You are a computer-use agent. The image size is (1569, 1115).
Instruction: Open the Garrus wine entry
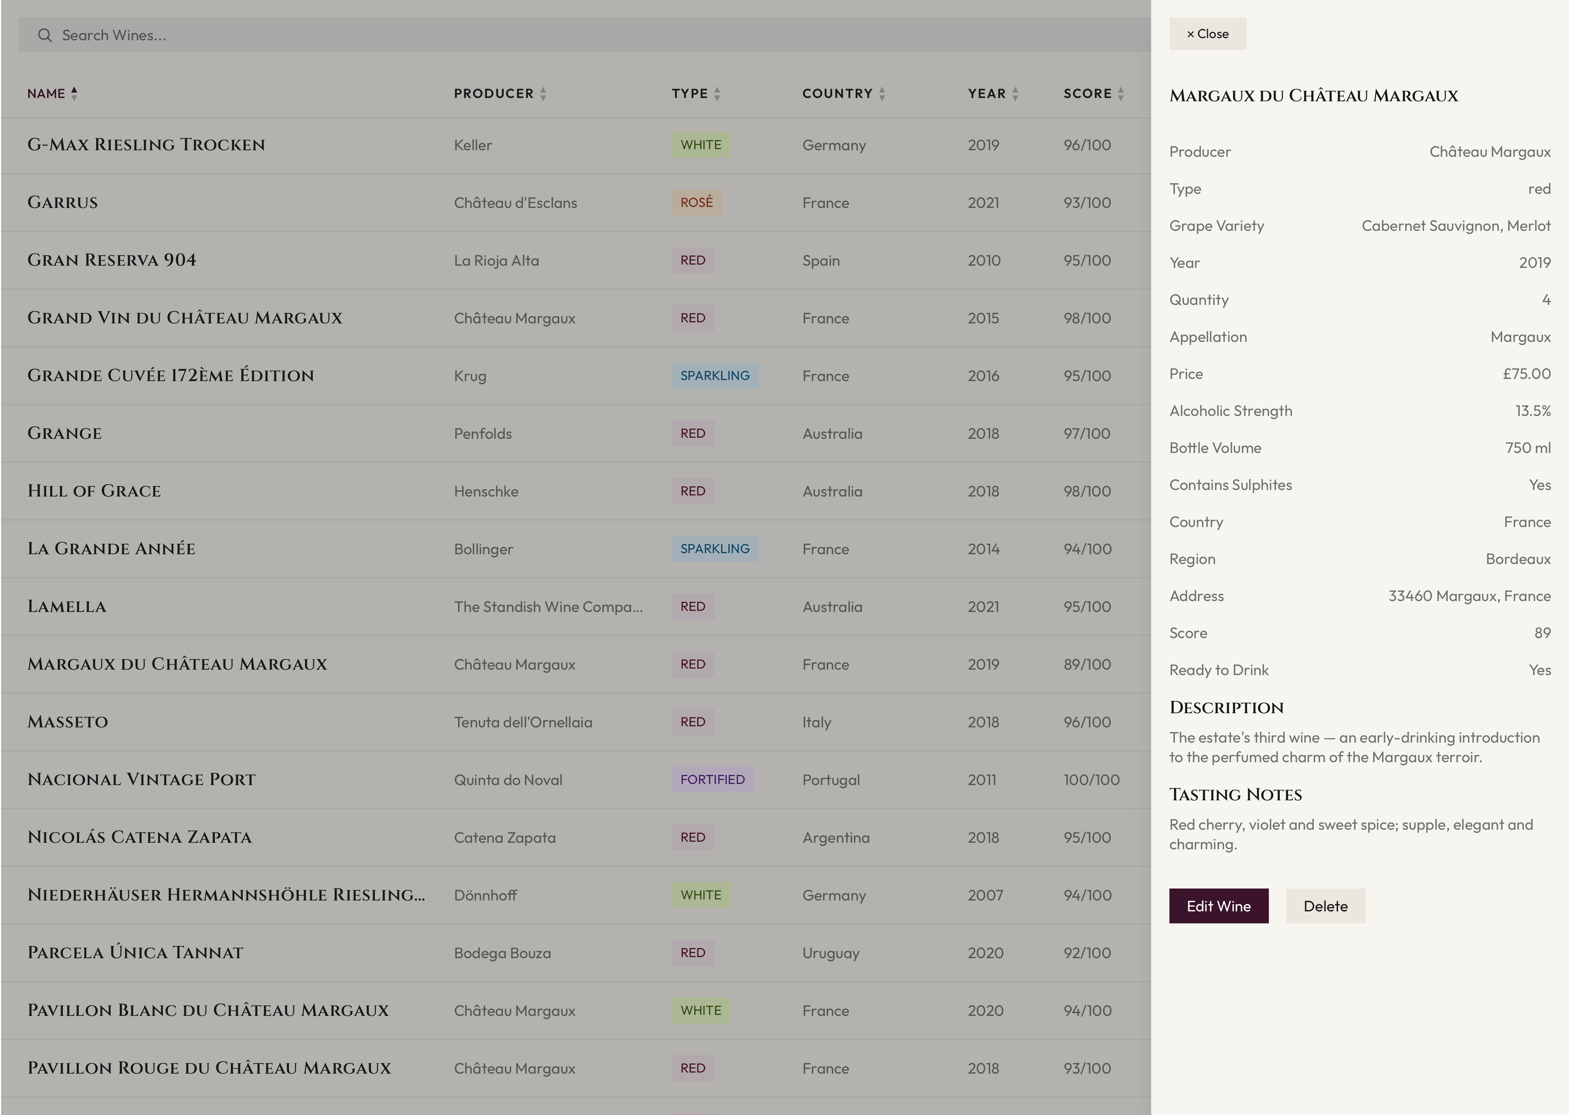(575, 203)
